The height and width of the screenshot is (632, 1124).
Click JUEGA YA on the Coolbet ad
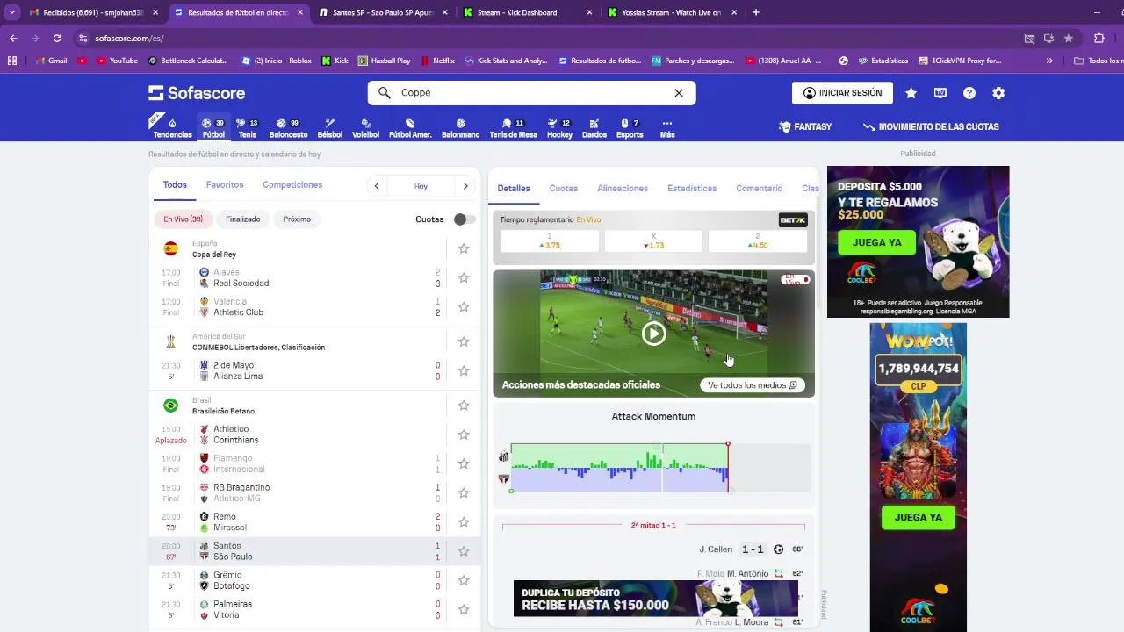(x=876, y=242)
